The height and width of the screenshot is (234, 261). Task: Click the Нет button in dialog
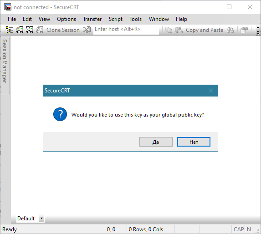(194, 142)
